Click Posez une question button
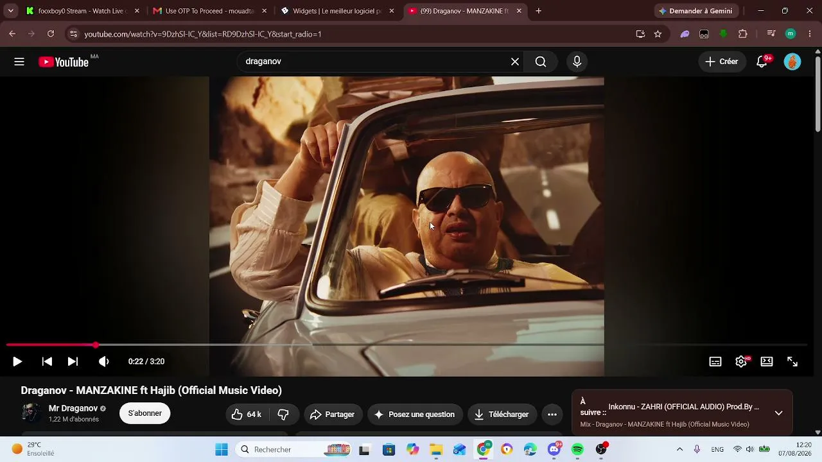822x462 pixels. coord(415,415)
